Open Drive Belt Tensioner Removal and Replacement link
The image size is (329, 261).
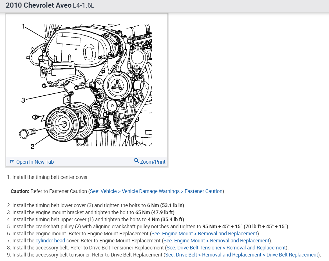tap(226, 247)
